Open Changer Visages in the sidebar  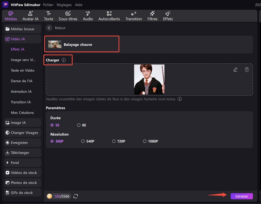(23, 132)
